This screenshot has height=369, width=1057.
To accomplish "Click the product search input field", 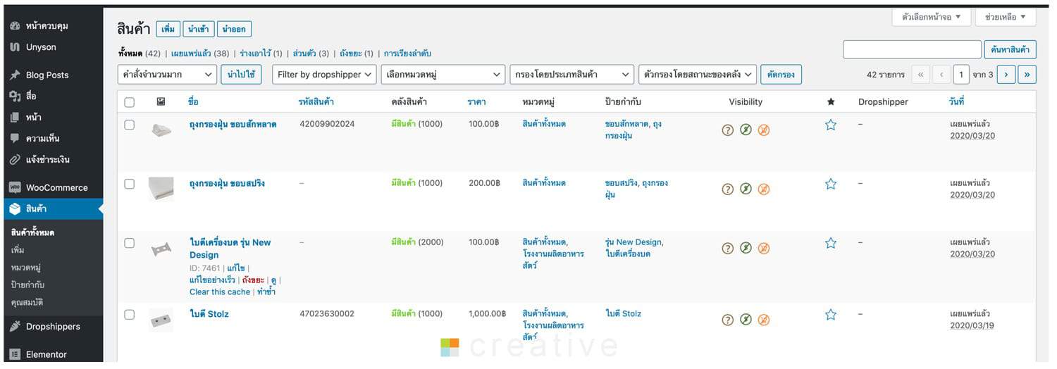I will point(911,49).
